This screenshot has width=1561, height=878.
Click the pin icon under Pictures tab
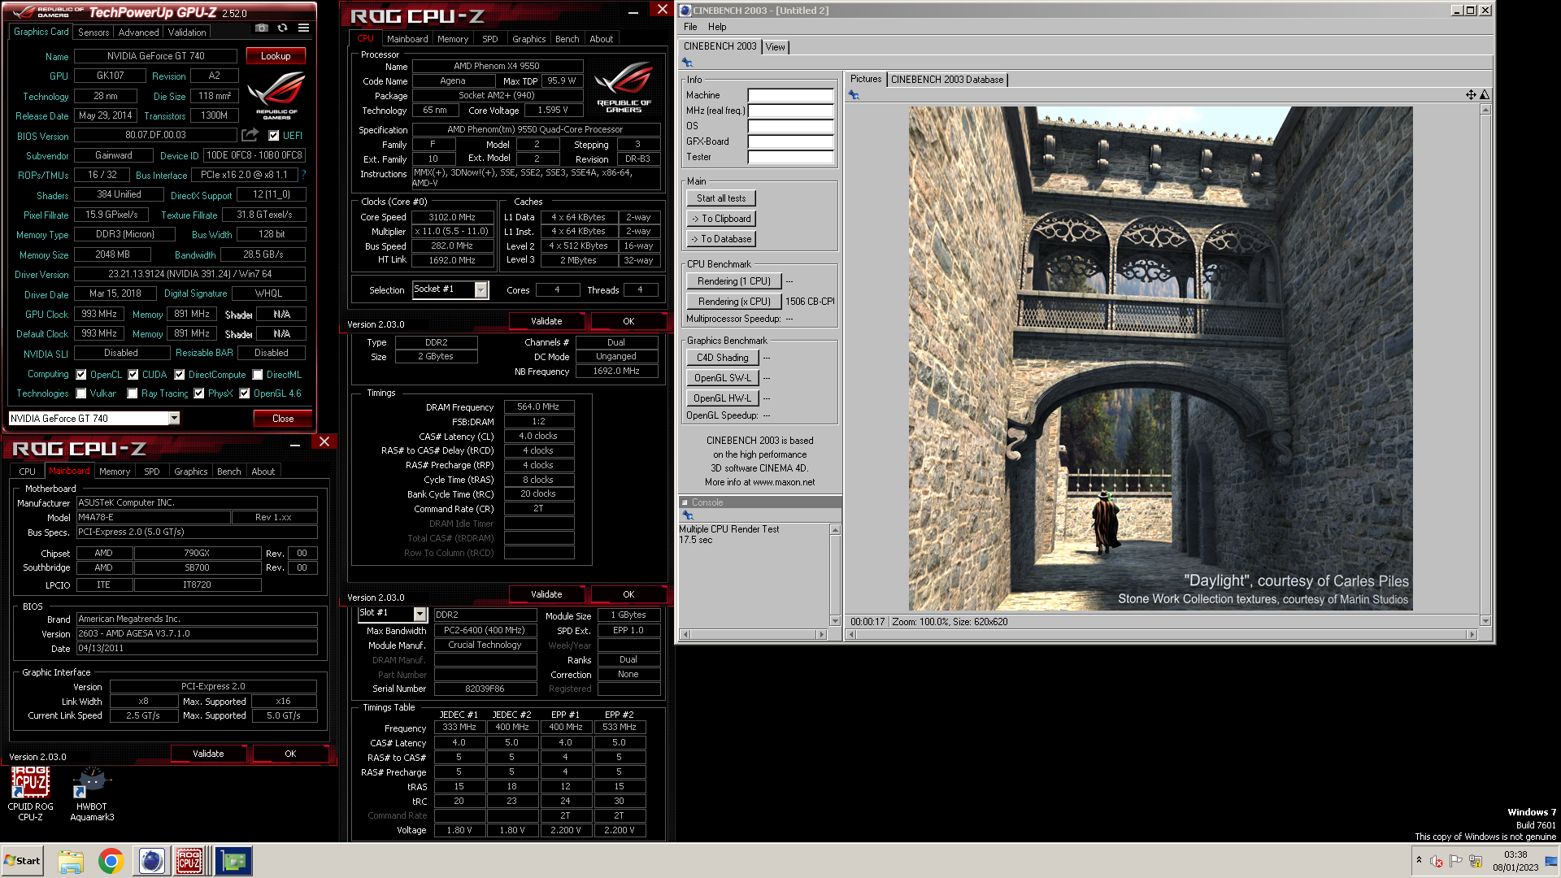(854, 95)
